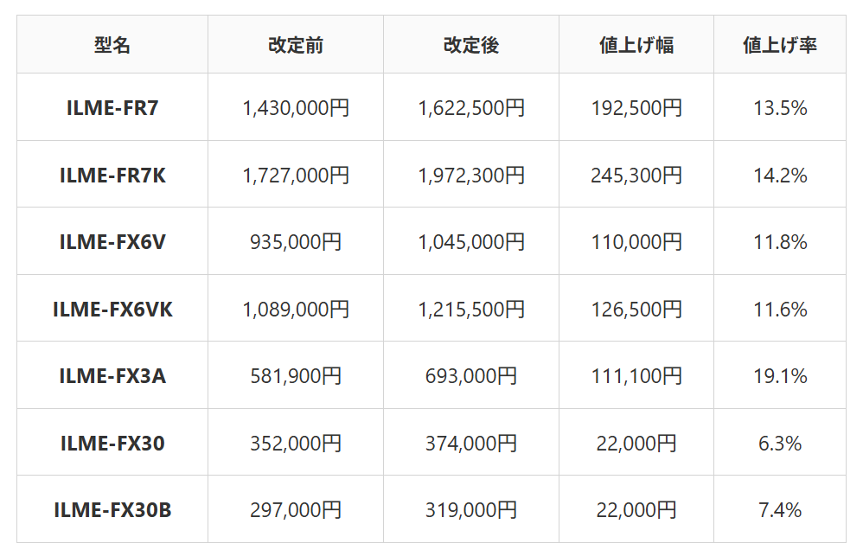Select the 19.1% increase rate
The width and height of the screenshot is (863, 556).
pos(780,375)
